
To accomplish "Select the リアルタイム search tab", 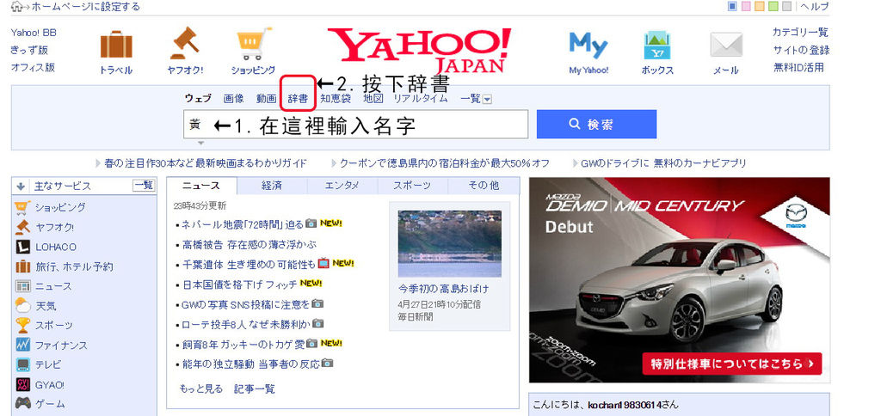I will [x=420, y=99].
